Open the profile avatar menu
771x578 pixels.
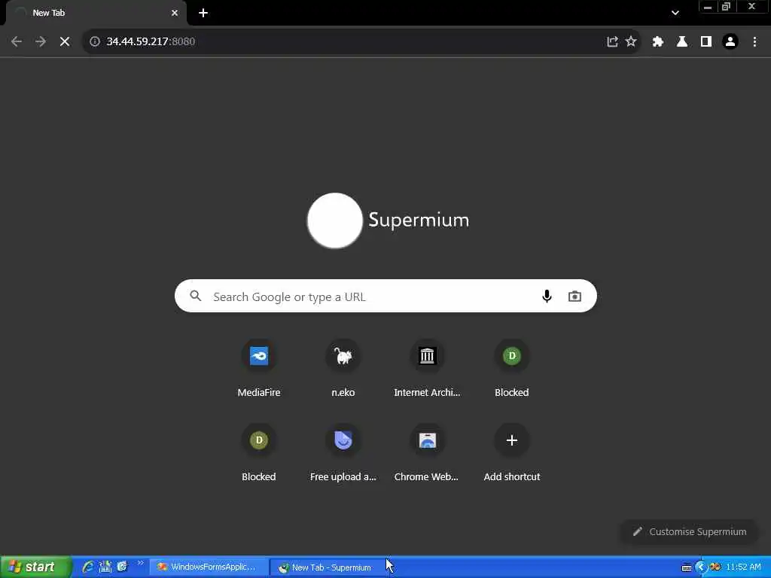pyautogui.click(x=730, y=41)
